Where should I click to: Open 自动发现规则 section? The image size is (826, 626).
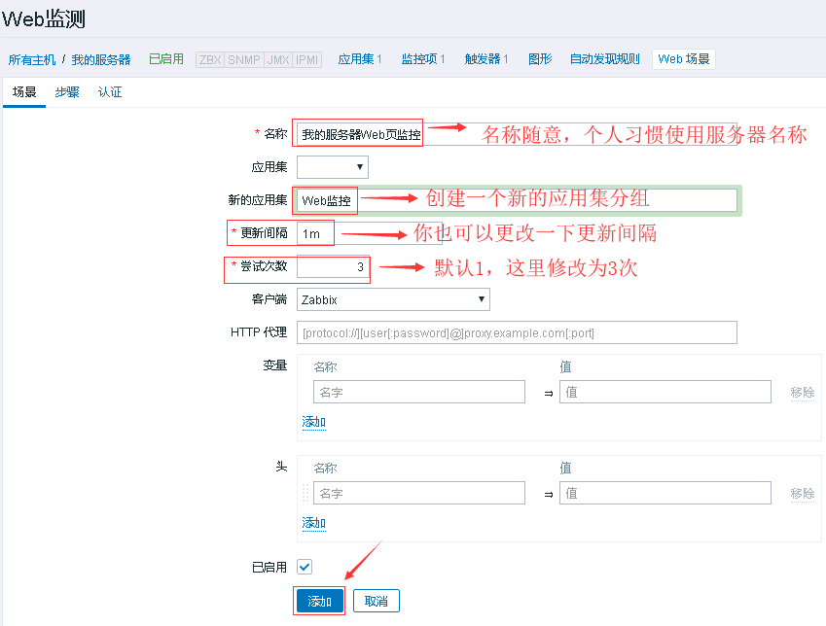pos(605,59)
